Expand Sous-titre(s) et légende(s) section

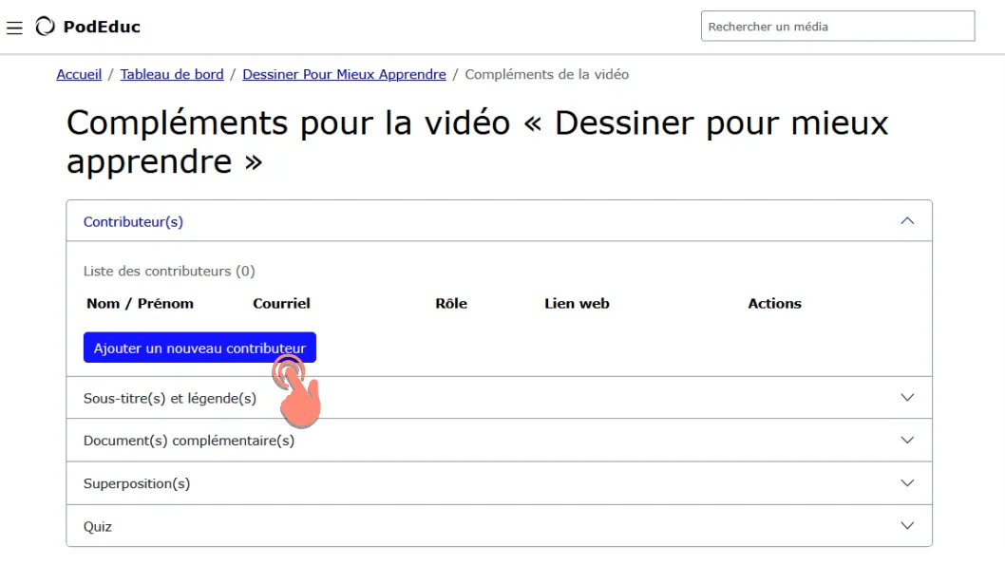click(499, 398)
